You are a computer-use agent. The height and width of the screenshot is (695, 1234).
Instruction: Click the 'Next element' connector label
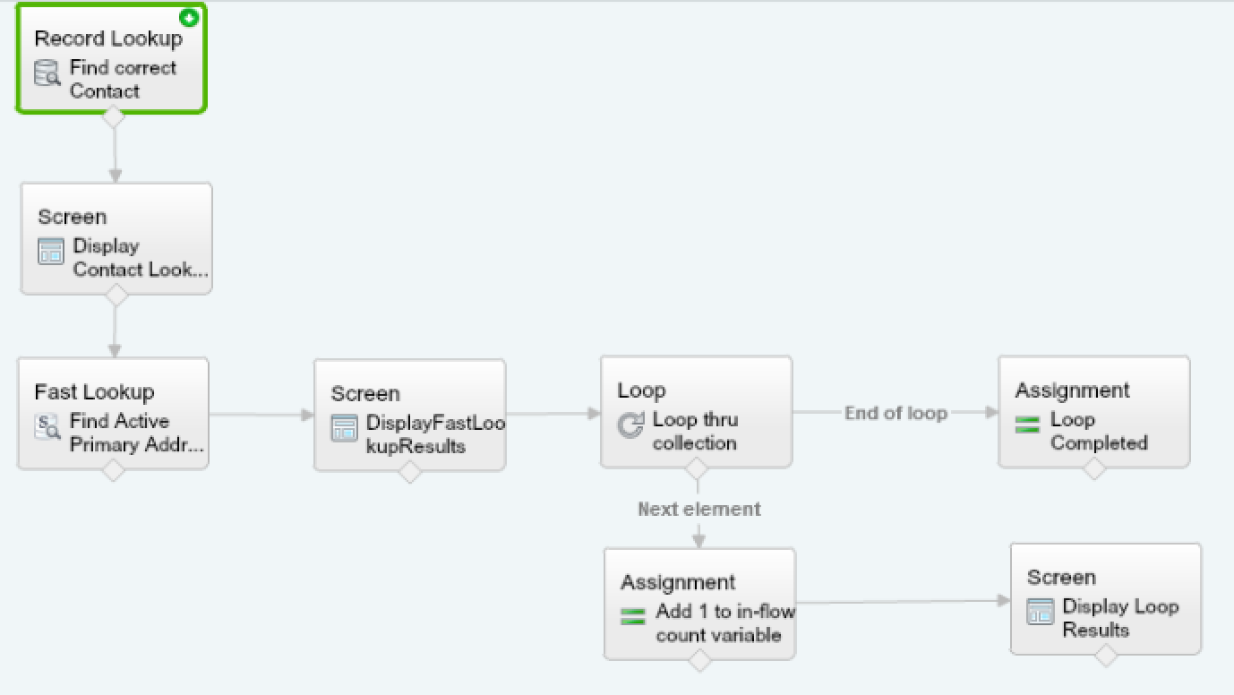(699, 509)
